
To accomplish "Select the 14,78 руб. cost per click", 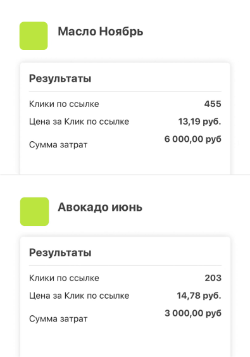I will (x=199, y=296).
